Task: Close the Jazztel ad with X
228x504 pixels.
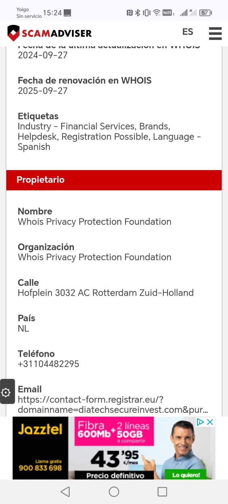Action: (210, 422)
